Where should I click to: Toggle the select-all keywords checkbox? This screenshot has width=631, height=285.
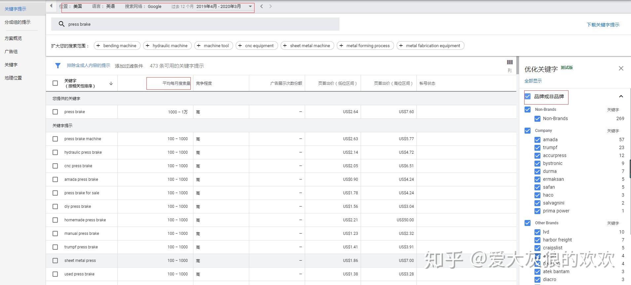click(x=55, y=83)
